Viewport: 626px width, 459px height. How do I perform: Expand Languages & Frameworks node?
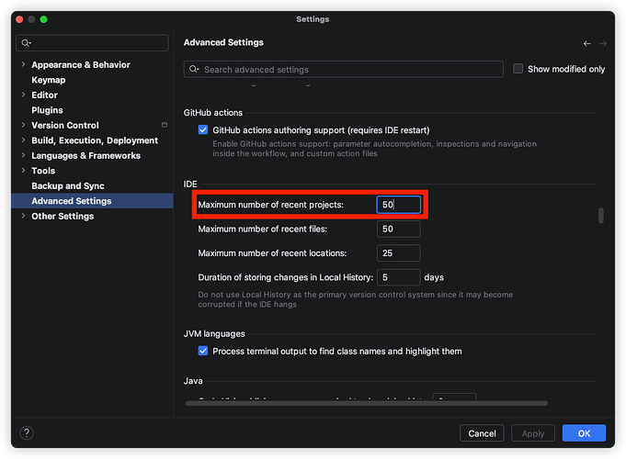point(23,156)
